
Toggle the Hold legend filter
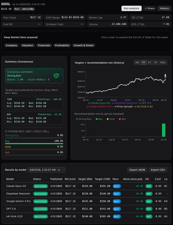click(x=111, y=119)
